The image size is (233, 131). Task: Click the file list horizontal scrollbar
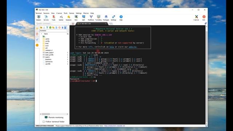[54, 114]
